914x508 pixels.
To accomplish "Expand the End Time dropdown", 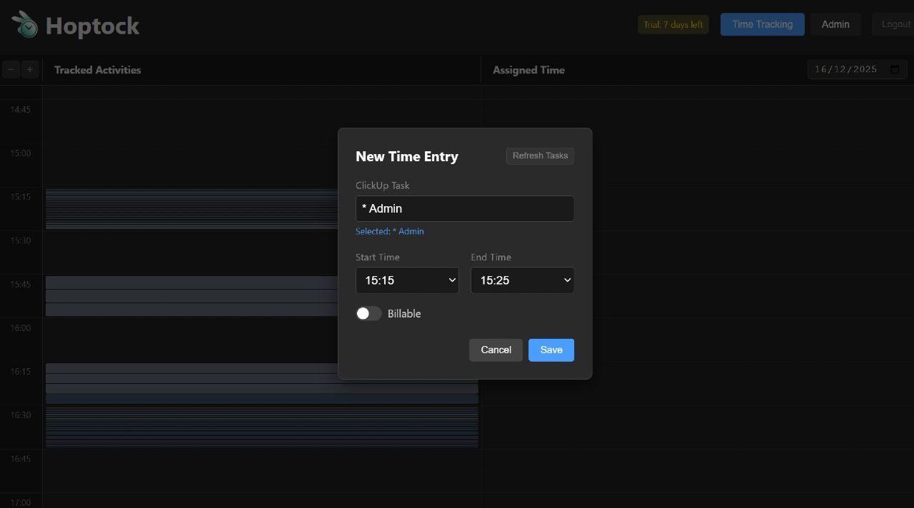I will 522,280.
